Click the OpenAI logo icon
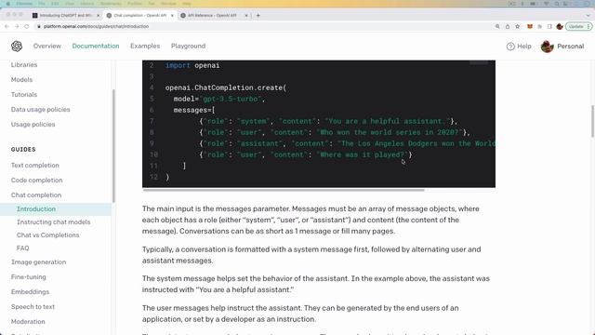The width and height of the screenshot is (595, 335). (17, 46)
